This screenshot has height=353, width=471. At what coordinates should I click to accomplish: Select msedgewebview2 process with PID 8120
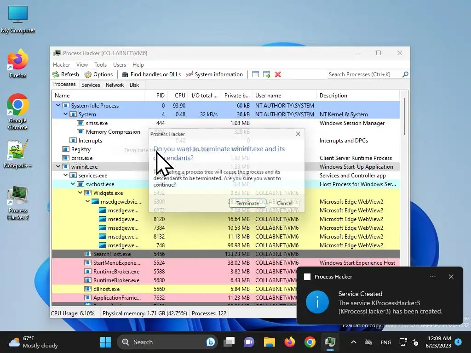225,219
